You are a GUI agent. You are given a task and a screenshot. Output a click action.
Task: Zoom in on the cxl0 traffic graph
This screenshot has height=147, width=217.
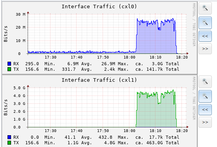[205, 8]
